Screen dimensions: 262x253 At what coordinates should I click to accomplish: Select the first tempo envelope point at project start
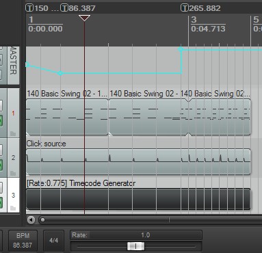click(27, 65)
